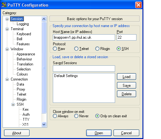Collapse the Window category node

click(x=7, y=49)
